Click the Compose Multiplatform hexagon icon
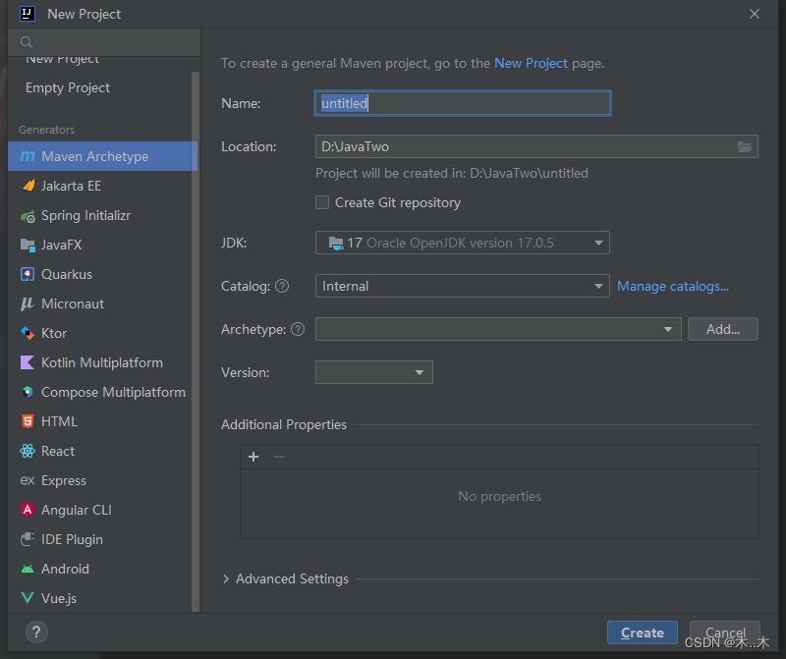The width and height of the screenshot is (786, 659). (28, 392)
